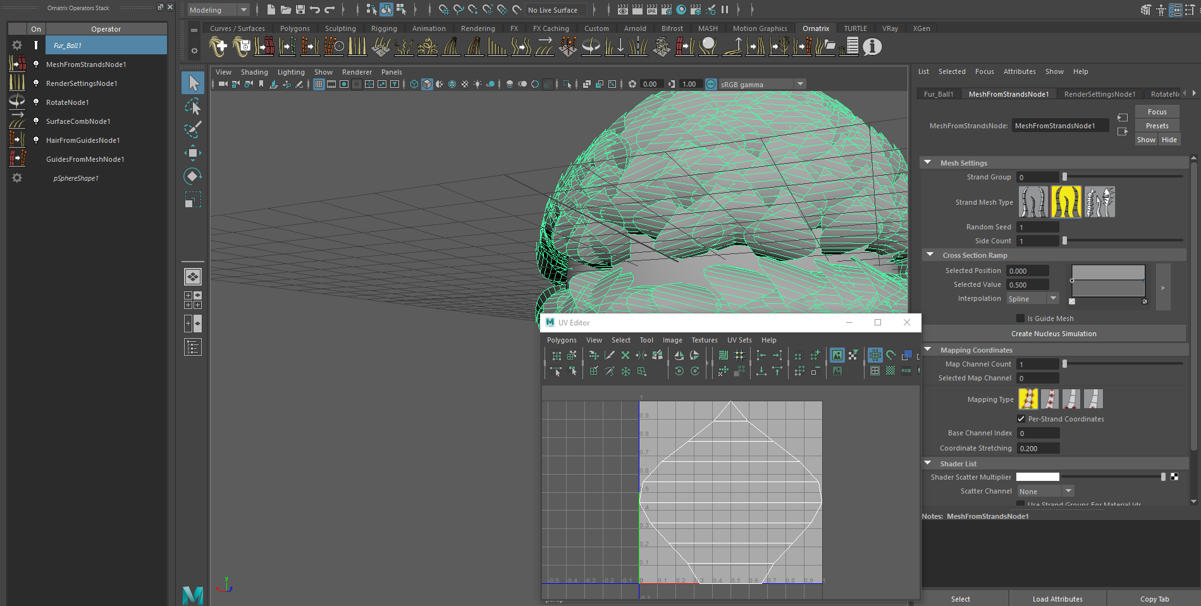Open the Scatter Channel dropdown
The height and width of the screenshot is (606, 1201).
coord(1045,492)
